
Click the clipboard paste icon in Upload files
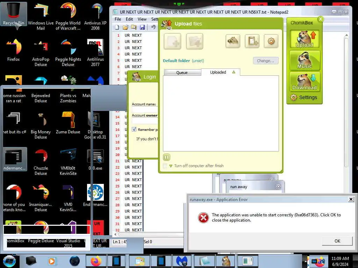pyautogui.click(x=252, y=41)
